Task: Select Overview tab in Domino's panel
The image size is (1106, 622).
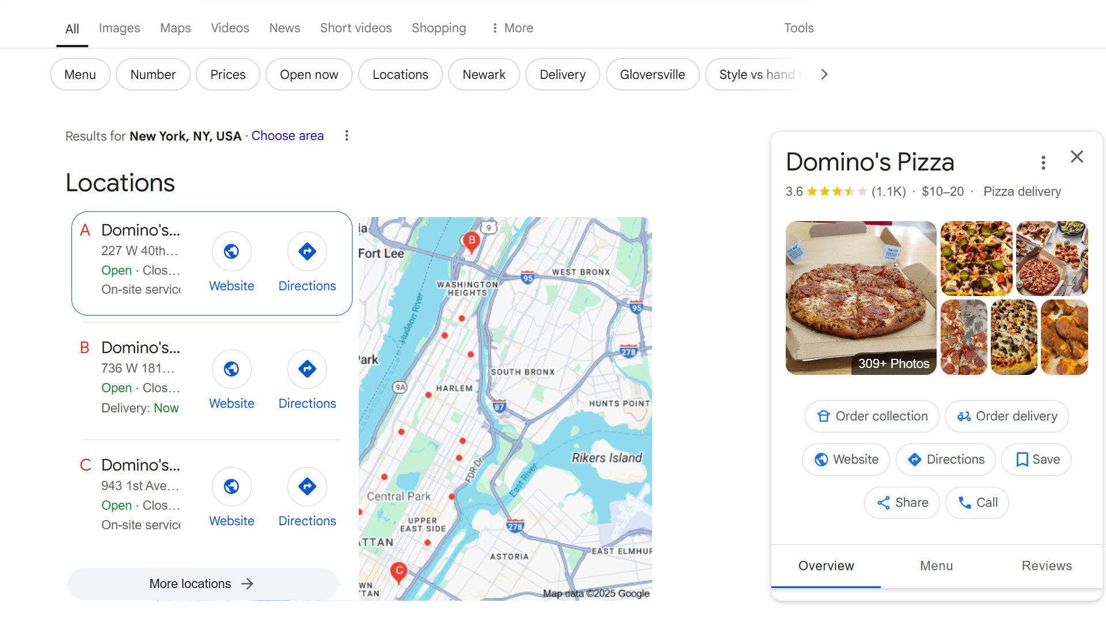Action: coord(826,566)
